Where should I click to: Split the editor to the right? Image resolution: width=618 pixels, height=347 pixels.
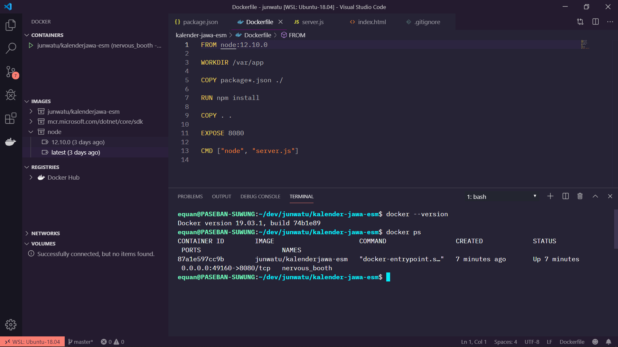click(x=595, y=22)
